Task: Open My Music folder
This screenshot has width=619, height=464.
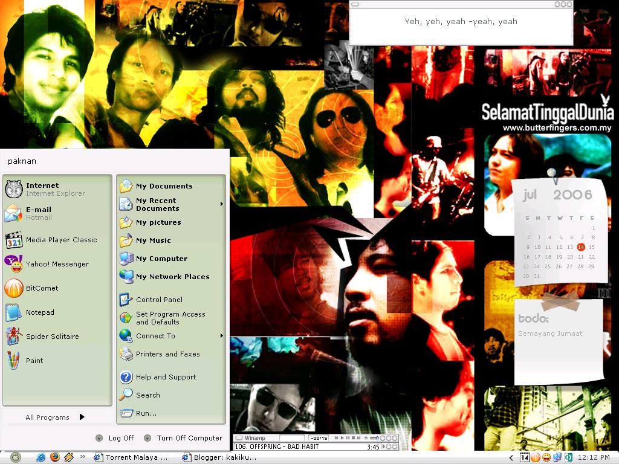Action: point(171,240)
